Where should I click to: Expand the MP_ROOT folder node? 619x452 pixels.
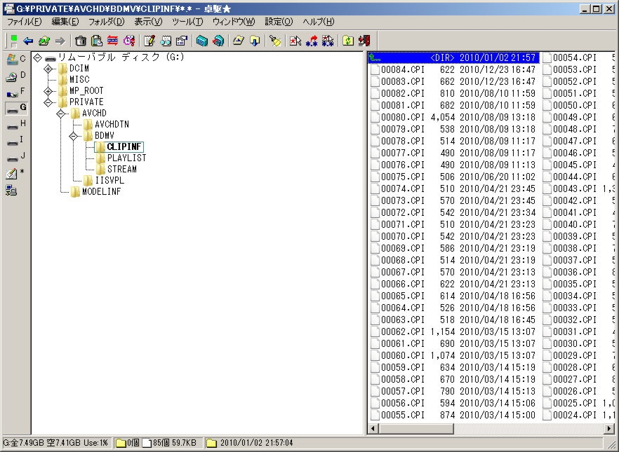tap(48, 91)
